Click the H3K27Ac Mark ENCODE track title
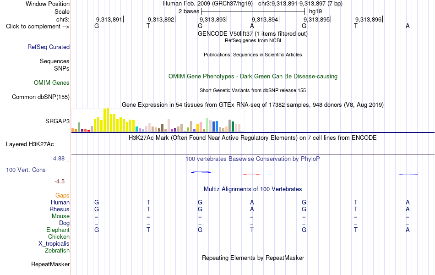The image size is (435, 275). pos(252,138)
